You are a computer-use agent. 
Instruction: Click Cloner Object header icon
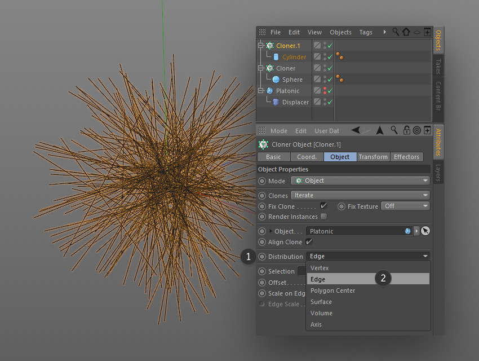(263, 144)
